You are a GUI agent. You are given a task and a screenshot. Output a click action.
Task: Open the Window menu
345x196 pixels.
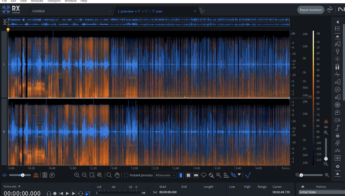pos(70,1)
